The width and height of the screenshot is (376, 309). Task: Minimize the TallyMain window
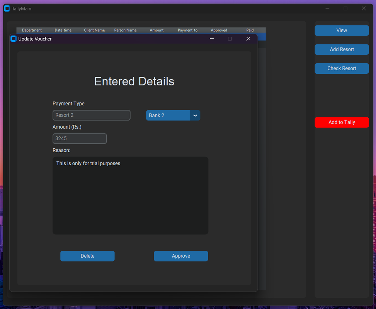[327, 8]
